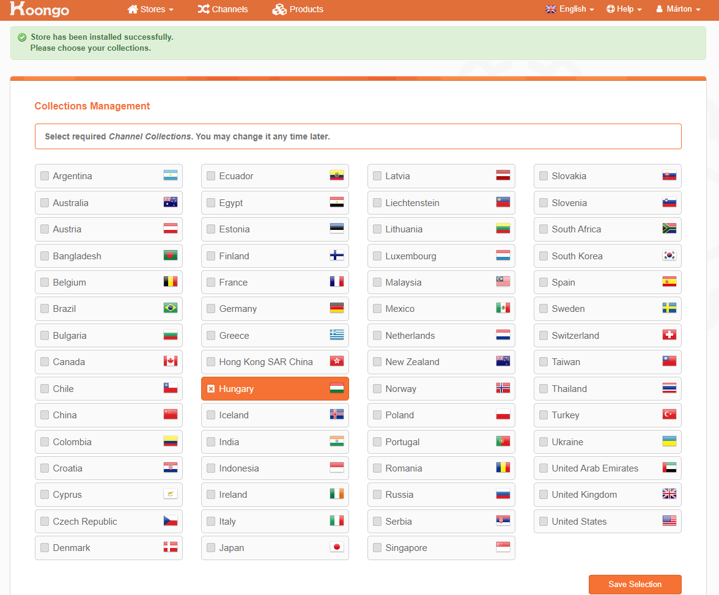Click the United Kingdom flag in the collections list
The height and width of the screenshot is (595, 719).
[x=669, y=493]
